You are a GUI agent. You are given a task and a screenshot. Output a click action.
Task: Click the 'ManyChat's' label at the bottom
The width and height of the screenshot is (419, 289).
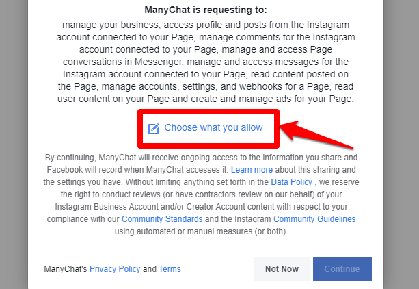[x=66, y=269]
